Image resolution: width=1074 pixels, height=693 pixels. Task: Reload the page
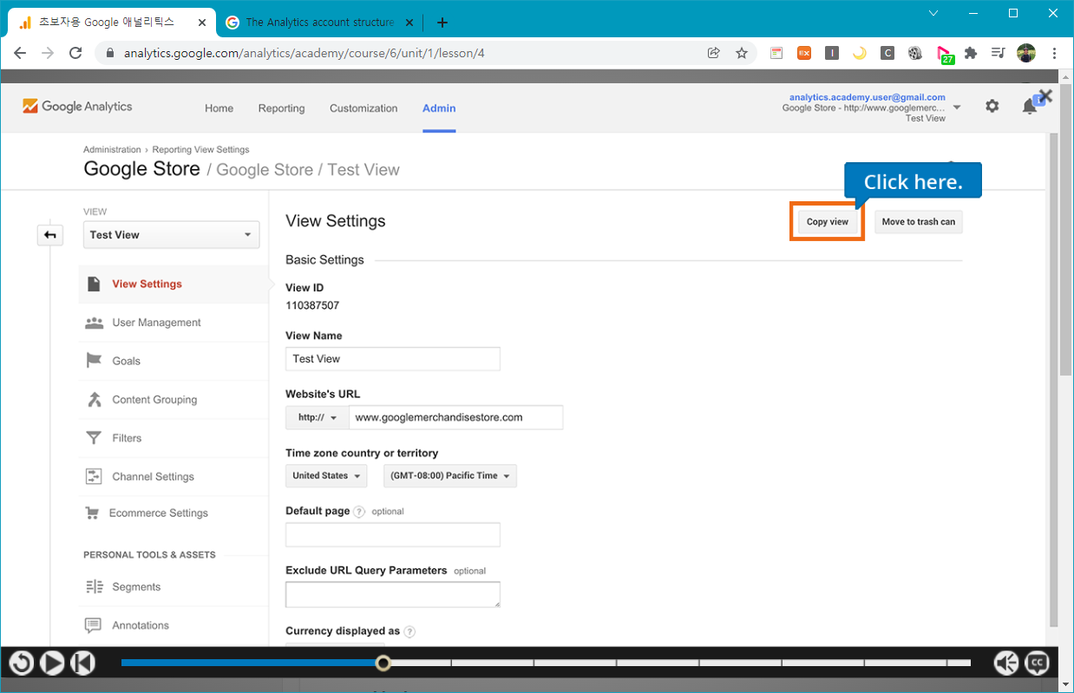click(x=75, y=53)
